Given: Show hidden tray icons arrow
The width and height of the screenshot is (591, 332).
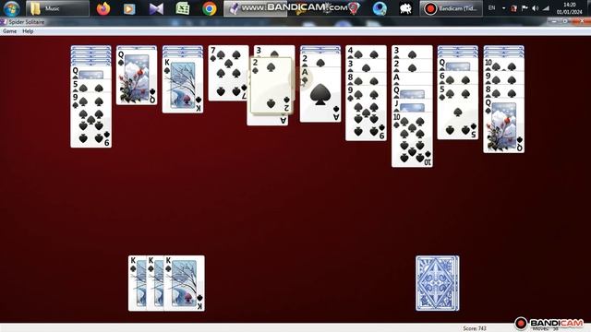Looking at the screenshot, I should click(503, 8).
